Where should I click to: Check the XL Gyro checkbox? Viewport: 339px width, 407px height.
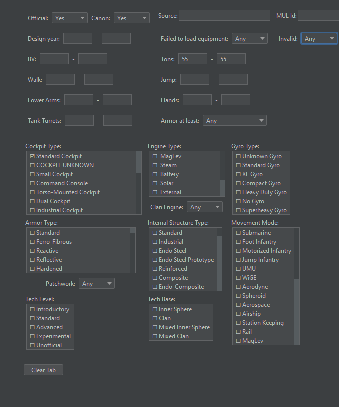(x=238, y=174)
